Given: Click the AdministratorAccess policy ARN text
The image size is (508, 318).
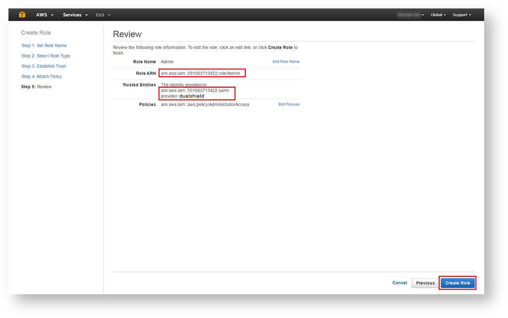Looking at the screenshot, I should click(205, 105).
